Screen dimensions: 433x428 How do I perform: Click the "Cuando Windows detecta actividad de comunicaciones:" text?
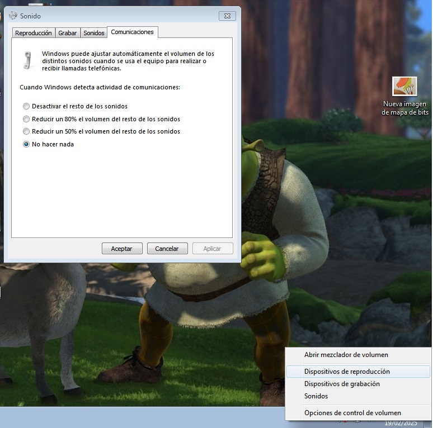tap(100, 87)
